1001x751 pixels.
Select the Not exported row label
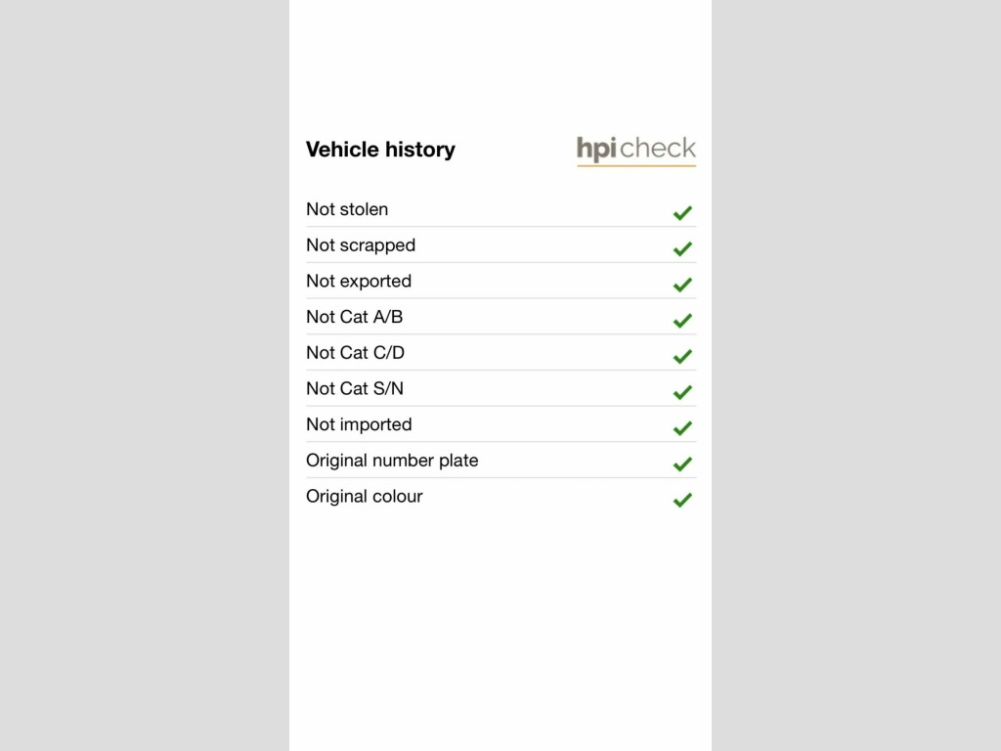359,282
